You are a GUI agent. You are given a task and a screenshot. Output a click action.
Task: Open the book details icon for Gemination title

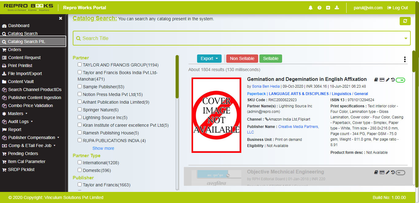click(x=376, y=79)
